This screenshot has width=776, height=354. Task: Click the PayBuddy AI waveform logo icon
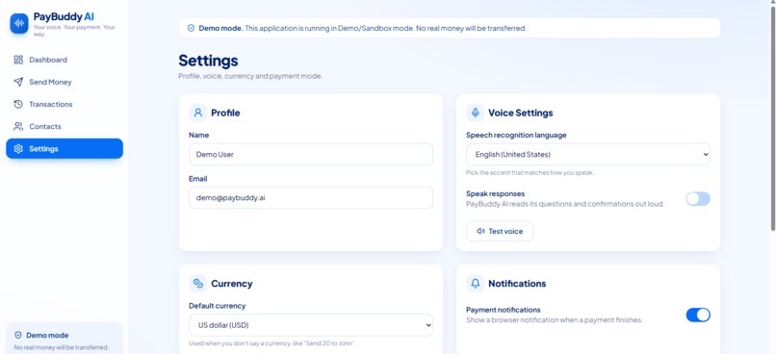19,23
